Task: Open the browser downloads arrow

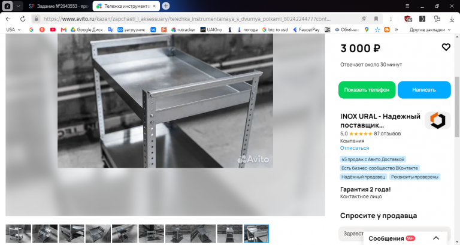Action: point(452,19)
